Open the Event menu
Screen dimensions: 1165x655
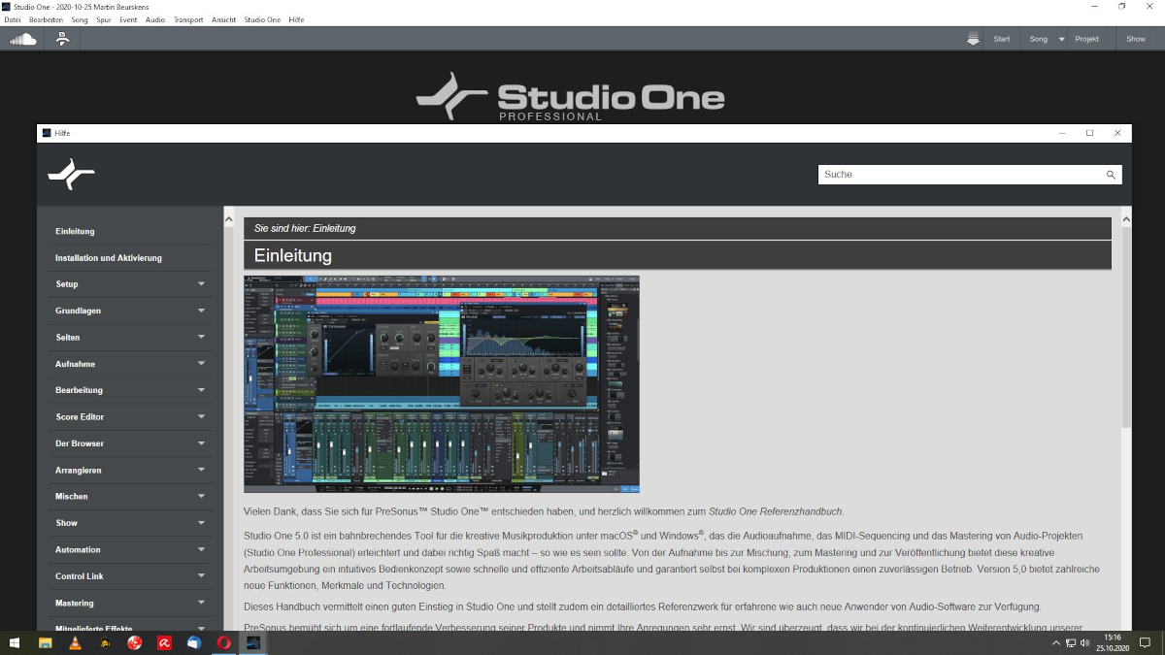tap(128, 19)
